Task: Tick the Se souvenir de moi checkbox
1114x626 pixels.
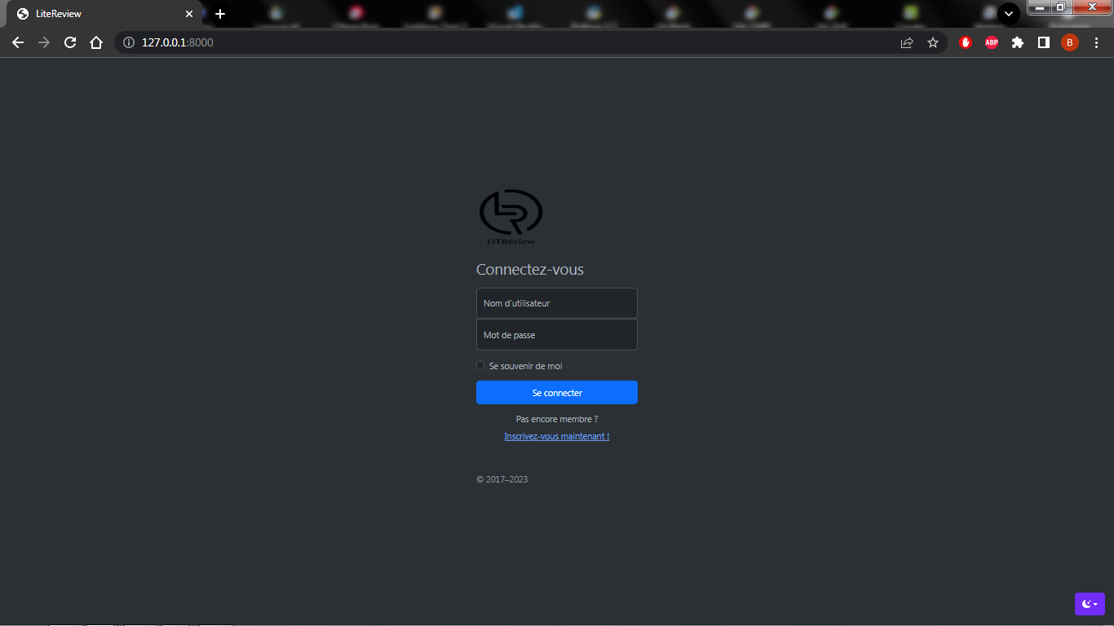Action: 480,366
